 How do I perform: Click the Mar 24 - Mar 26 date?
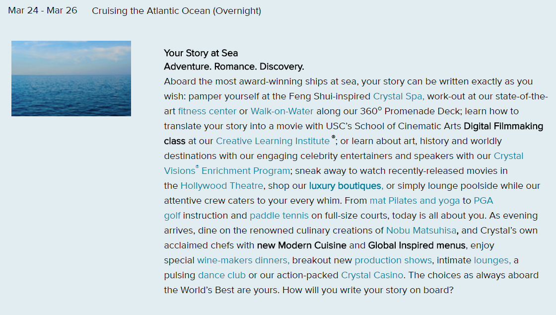coord(43,10)
